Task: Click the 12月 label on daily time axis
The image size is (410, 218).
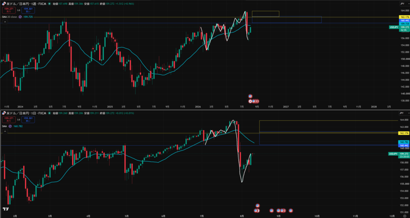Action: [x=392, y=216]
